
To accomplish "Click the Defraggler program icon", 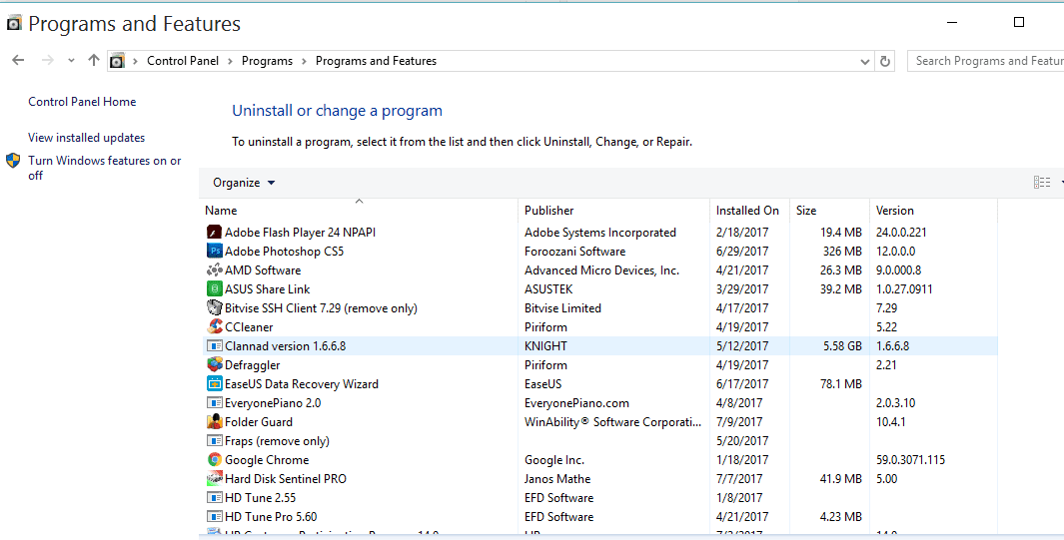I will coord(215,364).
